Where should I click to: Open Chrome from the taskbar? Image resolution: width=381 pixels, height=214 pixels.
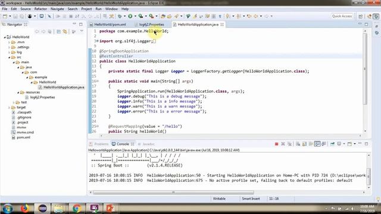click(x=77, y=208)
